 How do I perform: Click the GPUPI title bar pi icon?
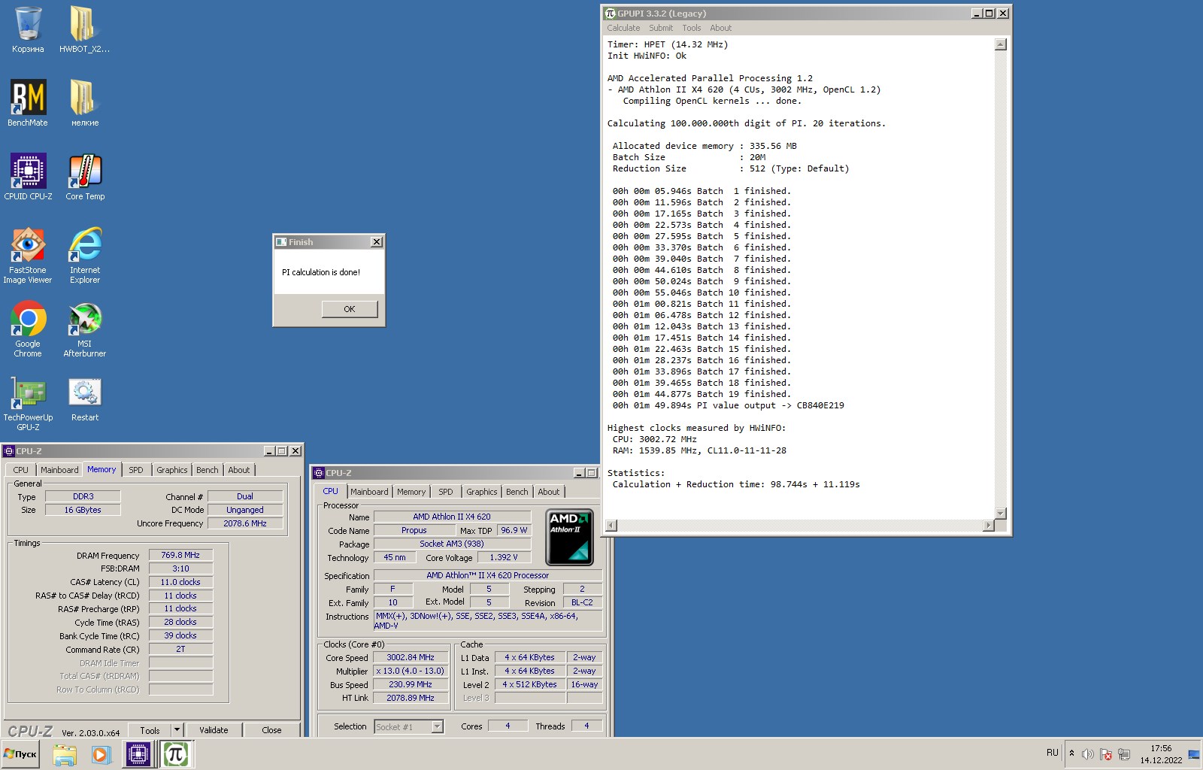(610, 14)
